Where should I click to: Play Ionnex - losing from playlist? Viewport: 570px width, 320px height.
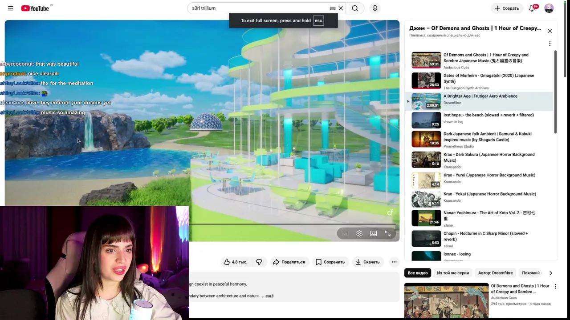[x=479, y=255]
